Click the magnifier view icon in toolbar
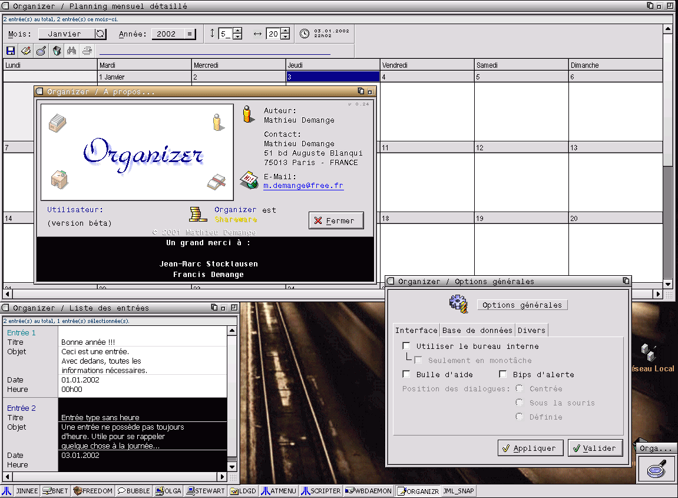This screenshot has width=678, height=498. click(x=41, y=51)
